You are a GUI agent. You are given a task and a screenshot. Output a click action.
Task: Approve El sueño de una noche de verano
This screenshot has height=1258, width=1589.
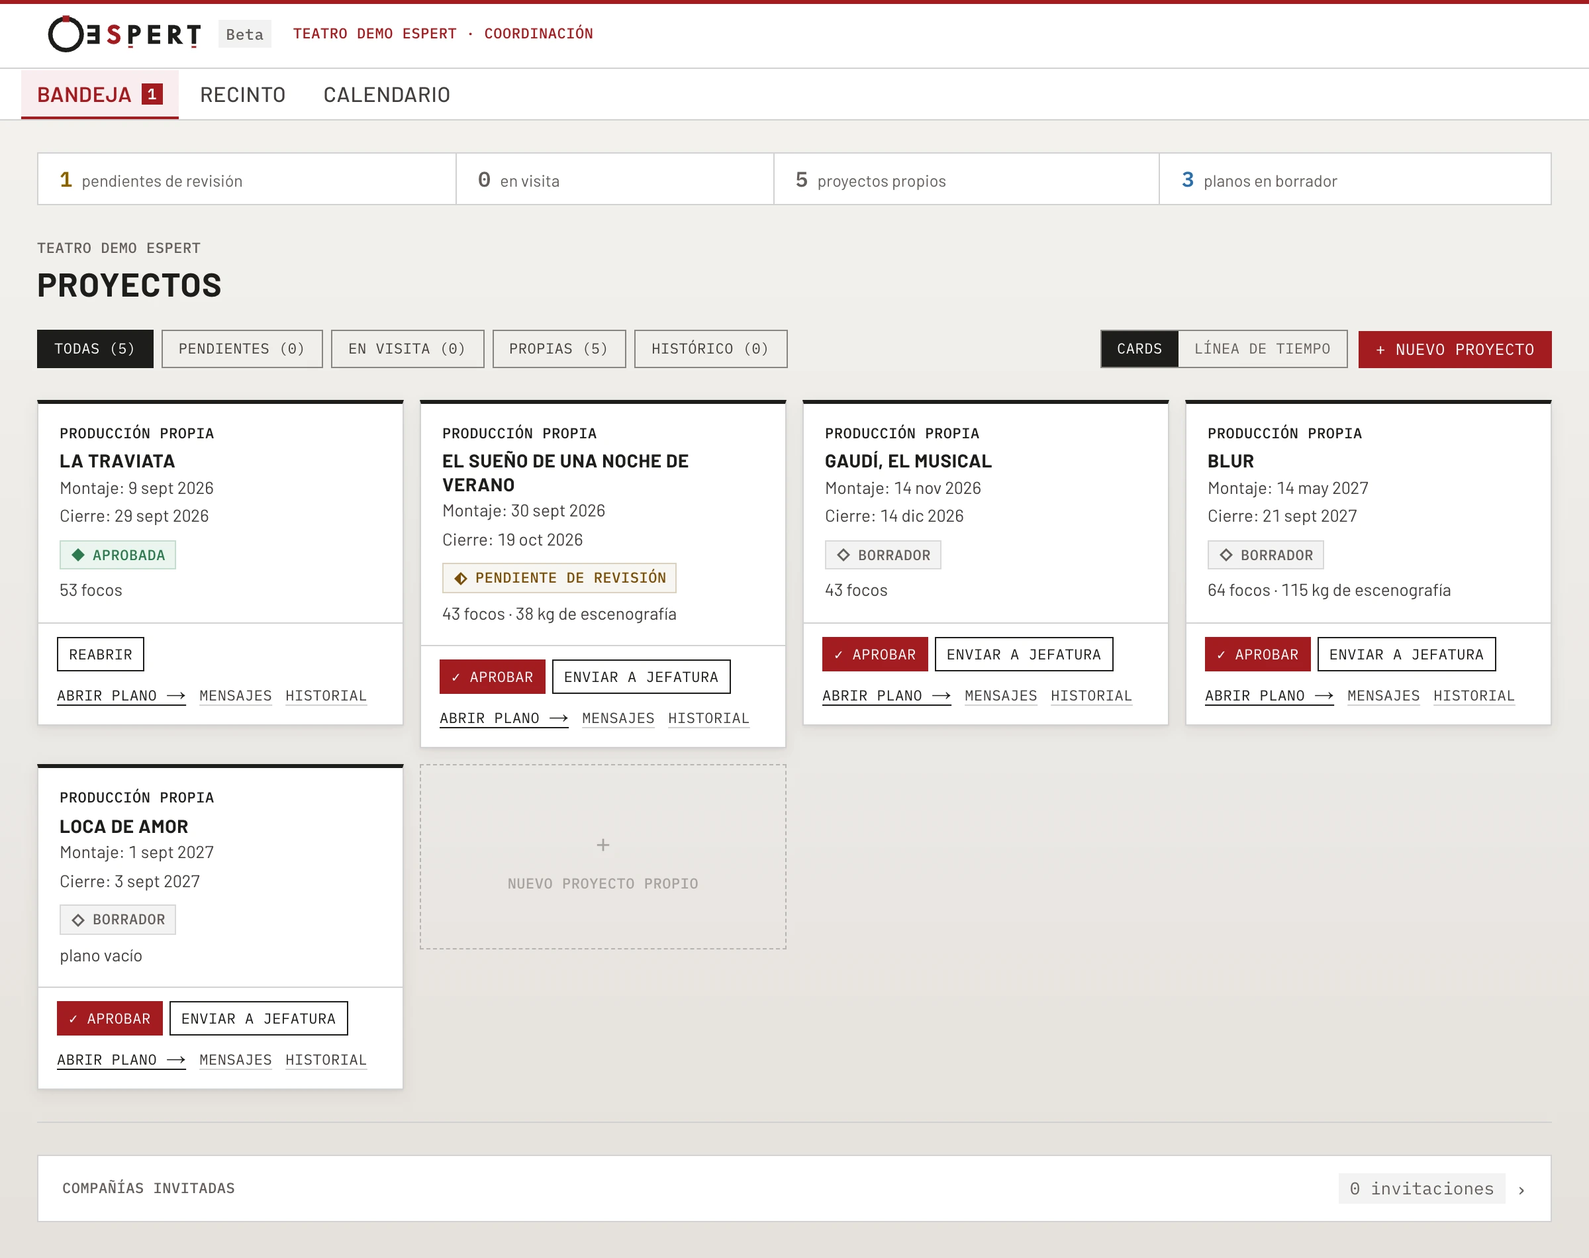pyautogui.click(x=492, y=677)
